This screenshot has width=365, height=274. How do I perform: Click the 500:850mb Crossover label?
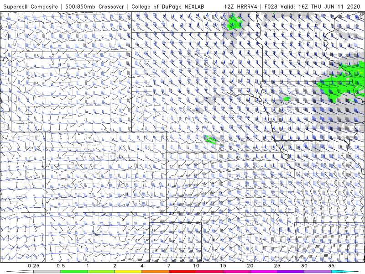[94, 7]
